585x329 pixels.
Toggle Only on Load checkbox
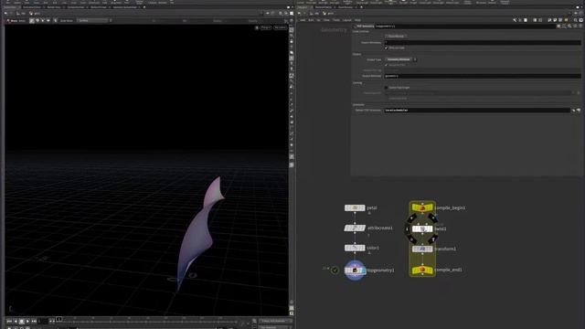pyautogui.click(x=386, y=48)
